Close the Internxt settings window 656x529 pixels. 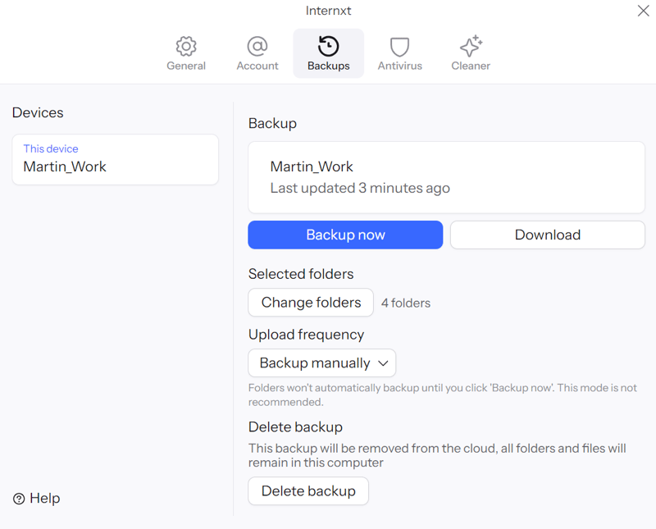coord(643,11)
